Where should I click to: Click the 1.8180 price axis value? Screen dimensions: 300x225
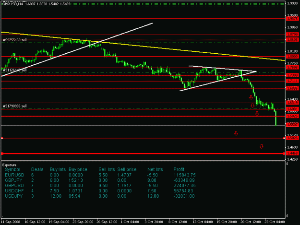(x=293, y=51)
